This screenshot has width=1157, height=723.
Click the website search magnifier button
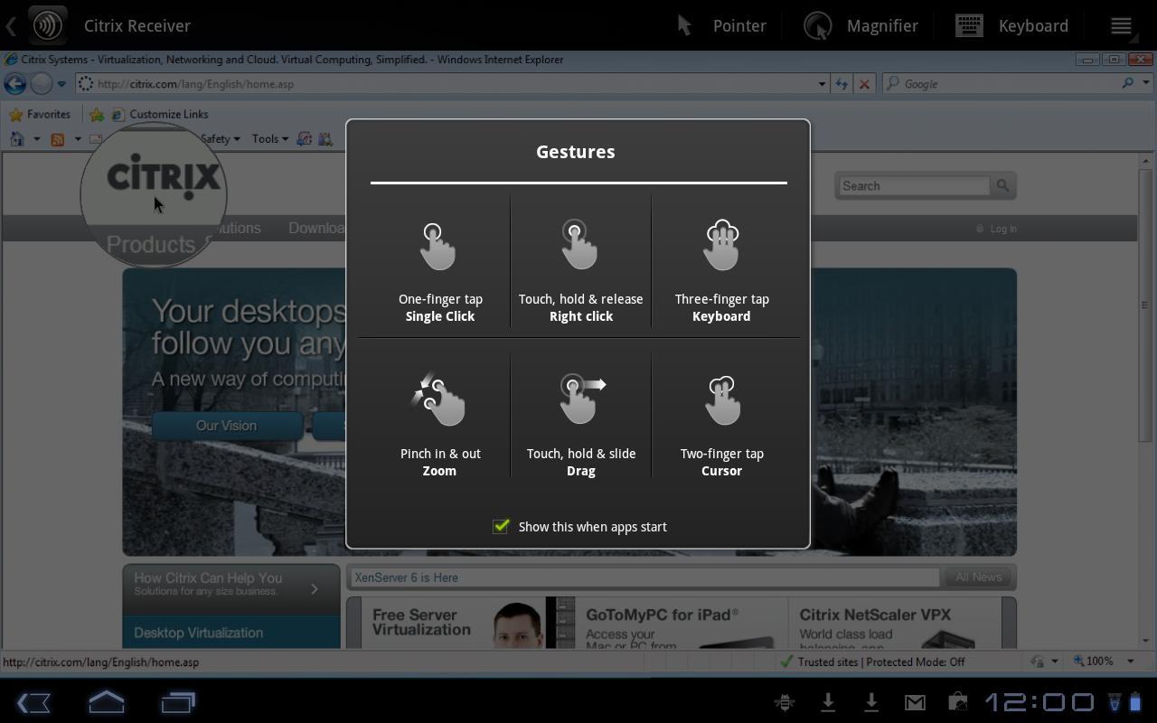(x=1002, y=186)
